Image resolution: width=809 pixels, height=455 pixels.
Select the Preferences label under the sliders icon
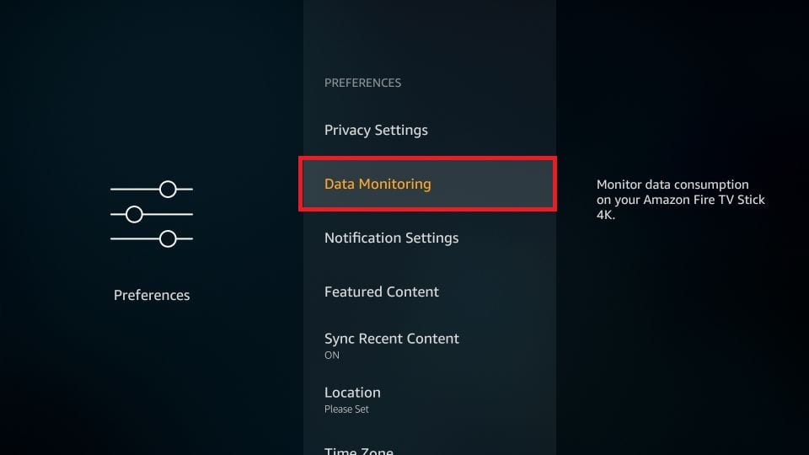tap(152, 295)
